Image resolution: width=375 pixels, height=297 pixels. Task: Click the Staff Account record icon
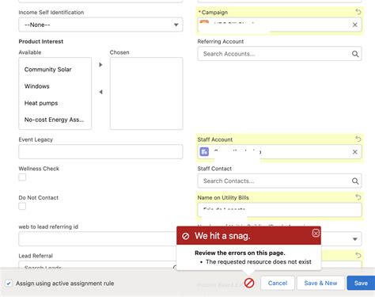pyautogui.click(x=204, y=152)
